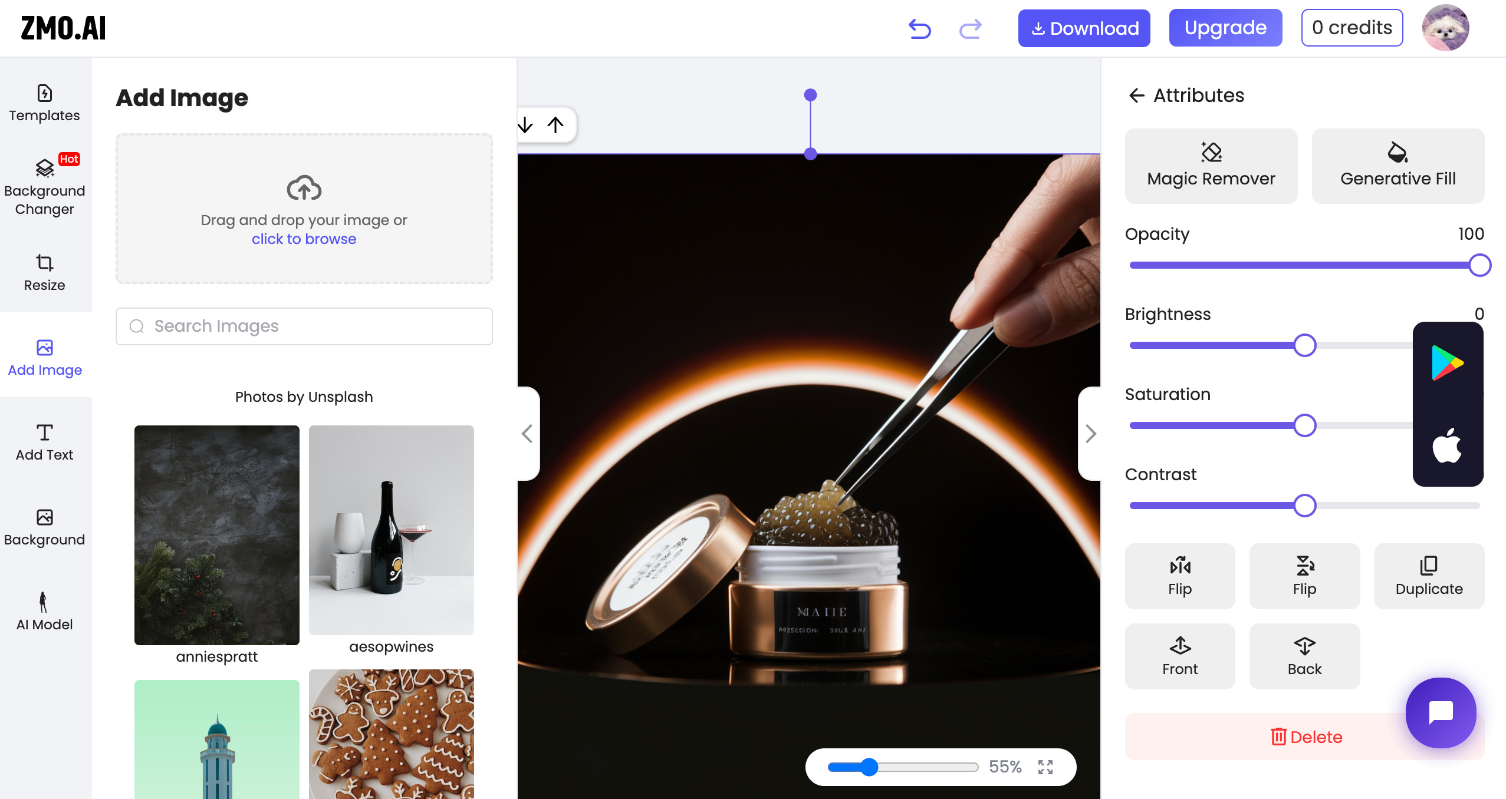Send the layer to Back
The image size is (1506, 799).
coord(1304,656)
